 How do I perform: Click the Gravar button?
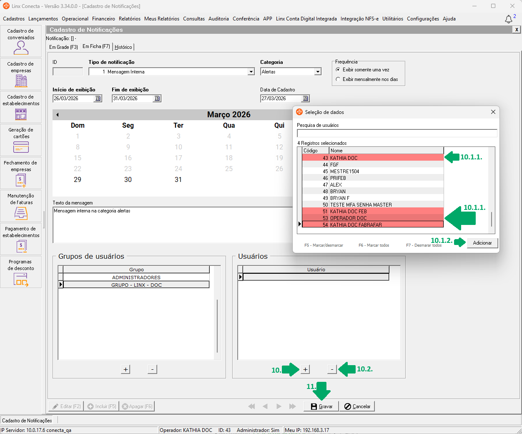click(321, 406)
